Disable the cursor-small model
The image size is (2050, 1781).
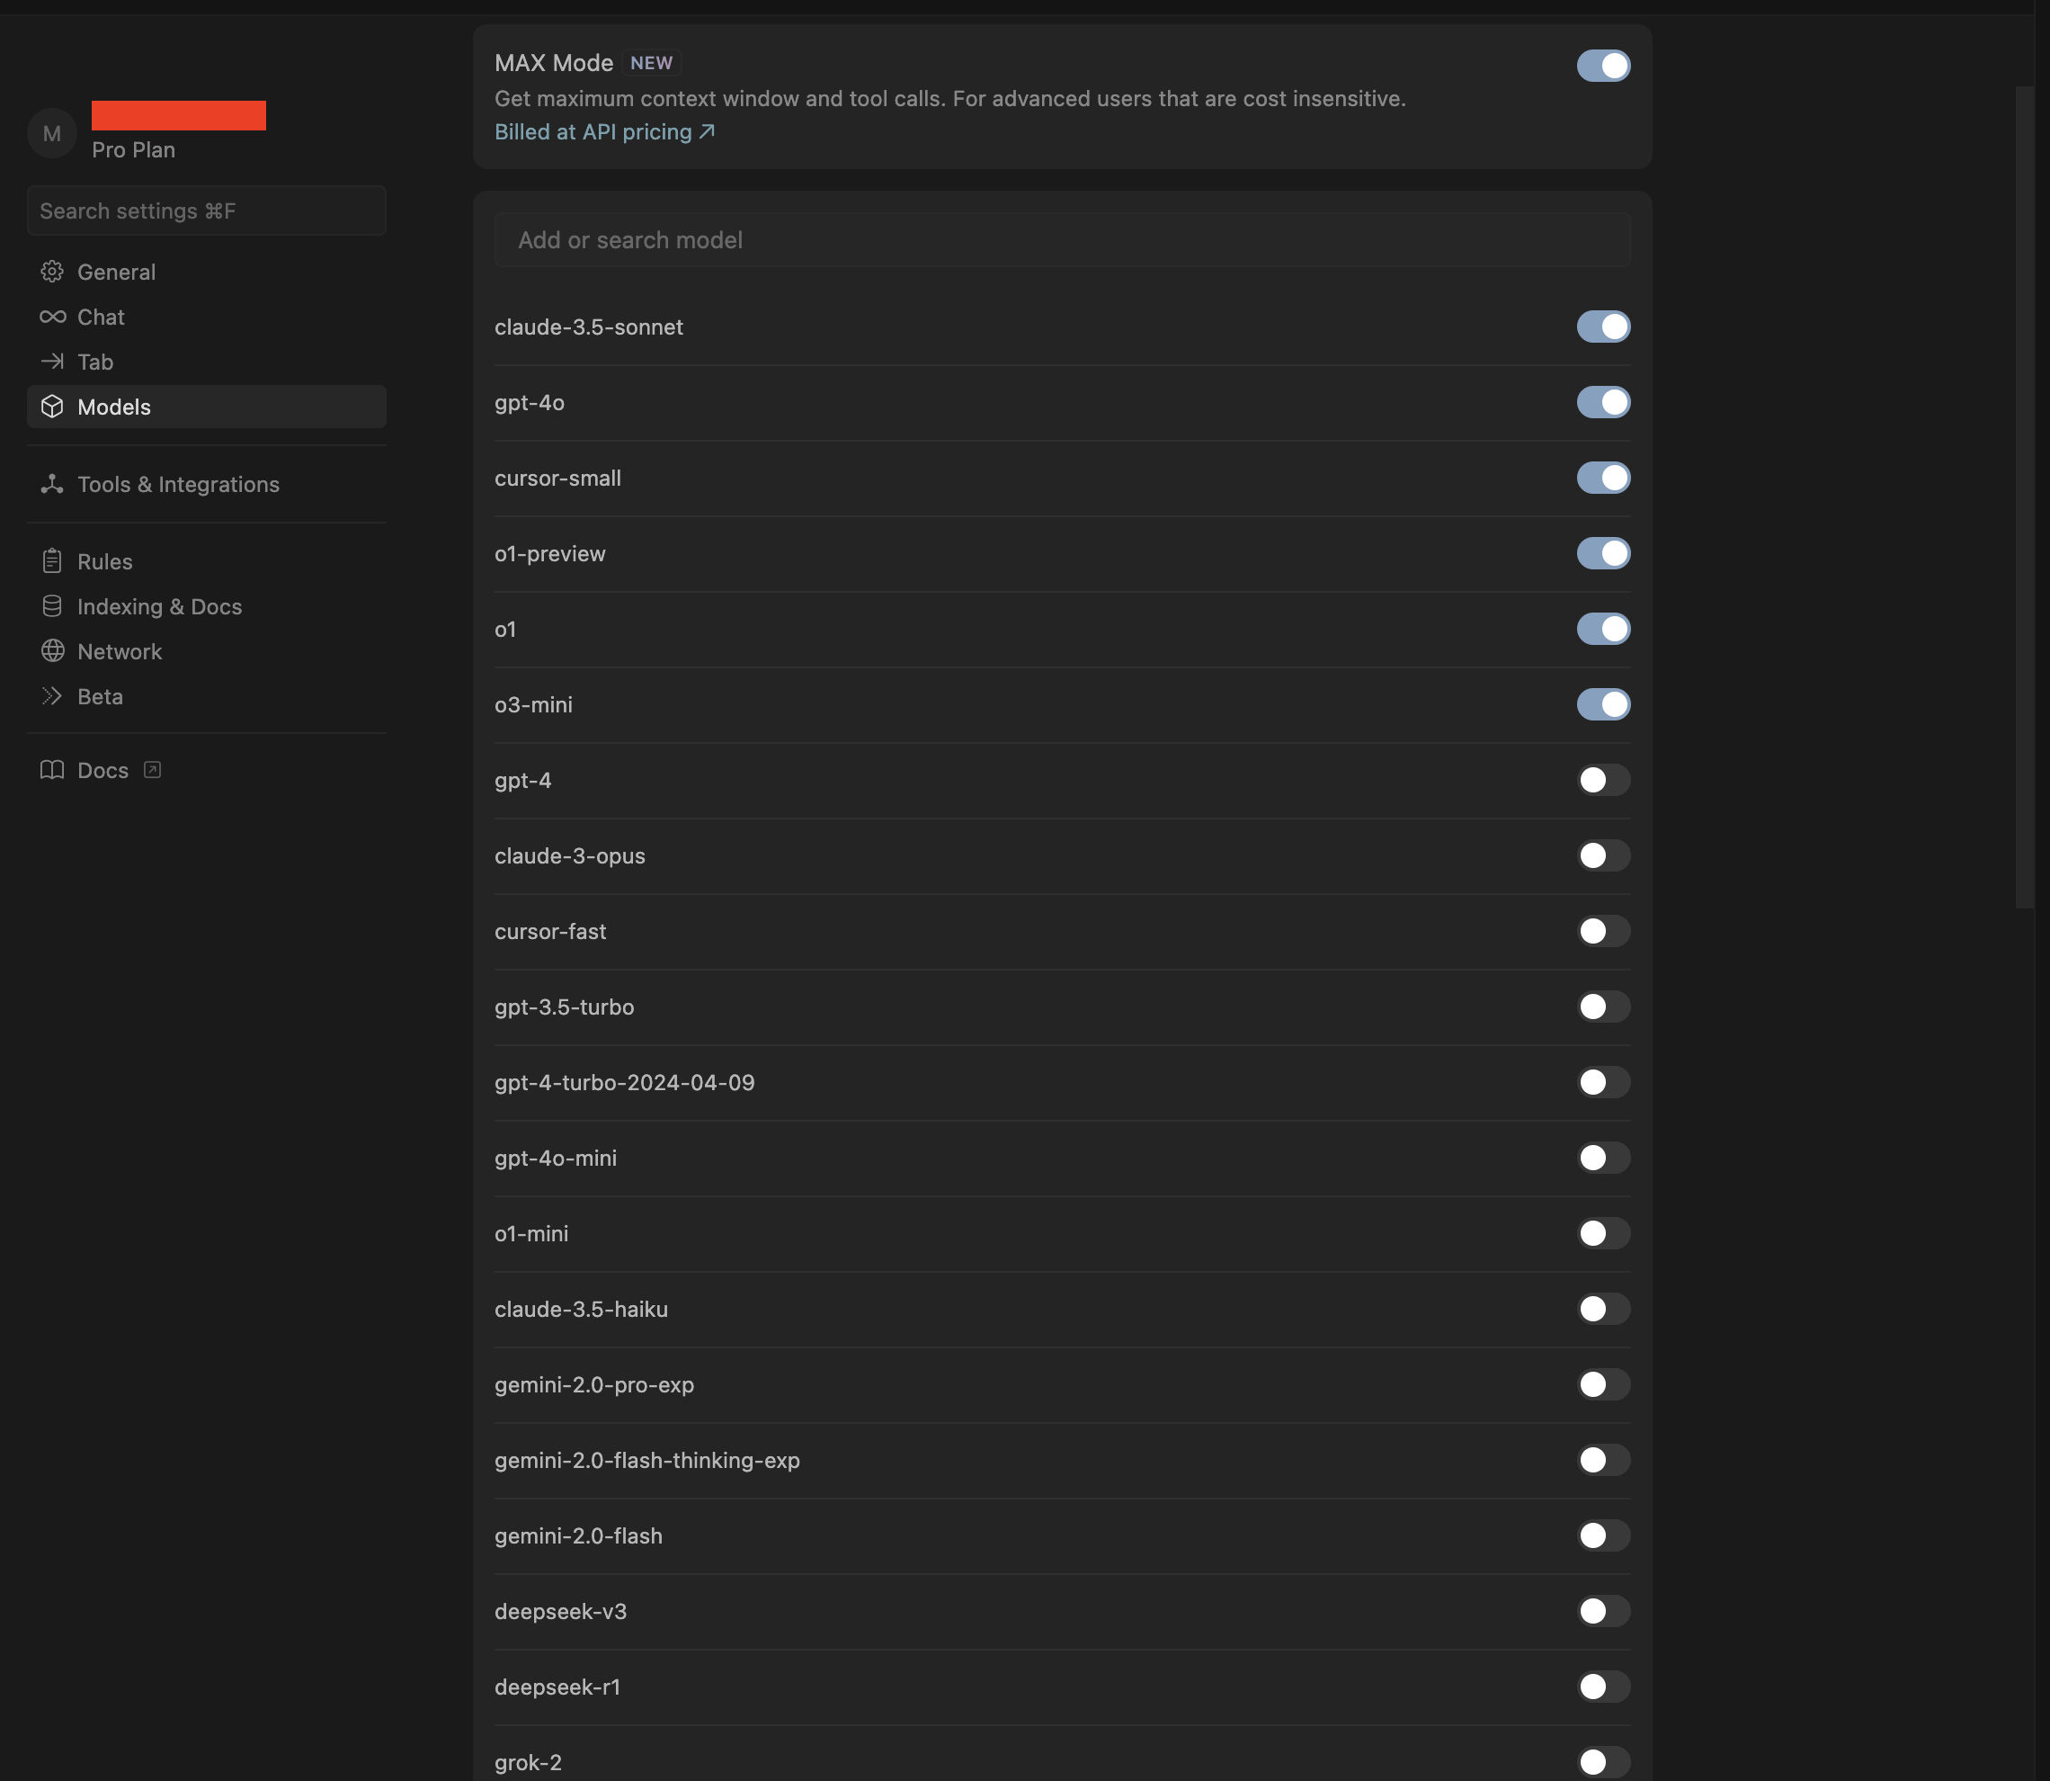(x=1603, y=477)
